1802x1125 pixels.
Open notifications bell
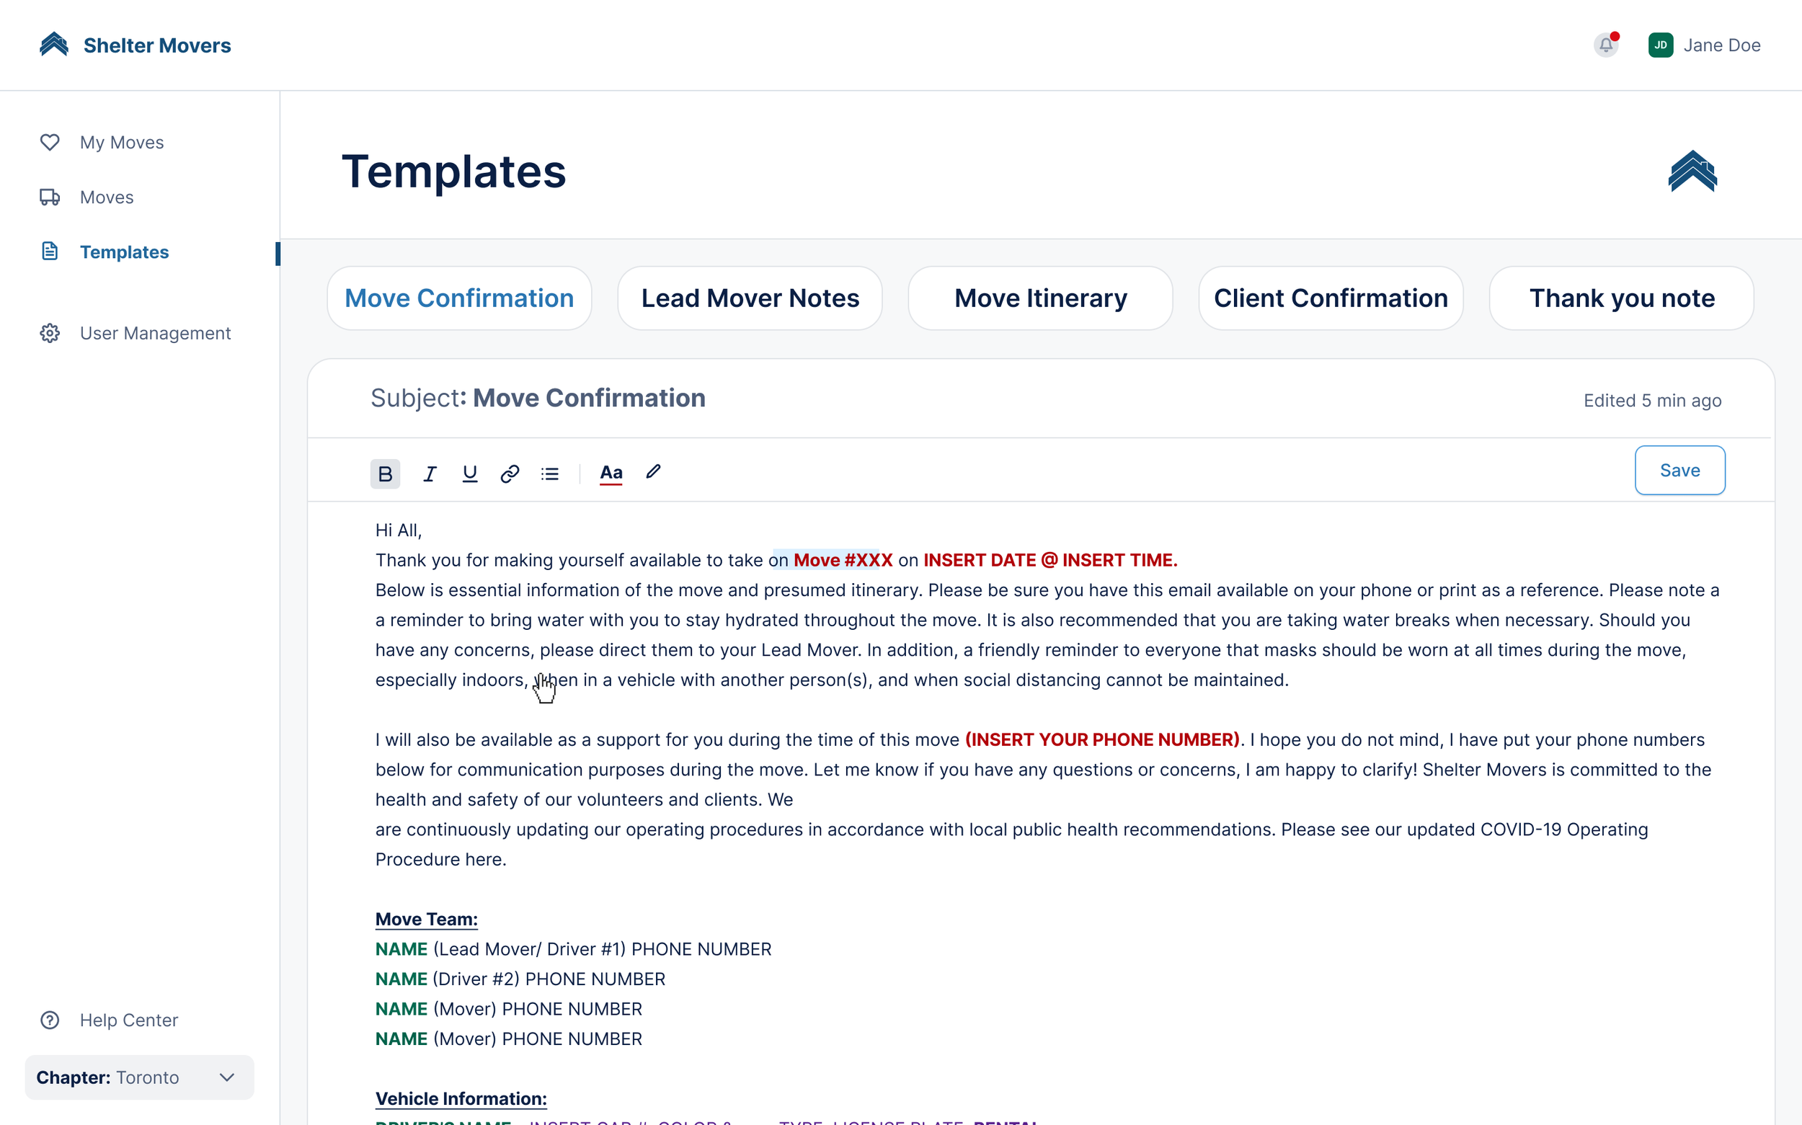click(1605, 45)
